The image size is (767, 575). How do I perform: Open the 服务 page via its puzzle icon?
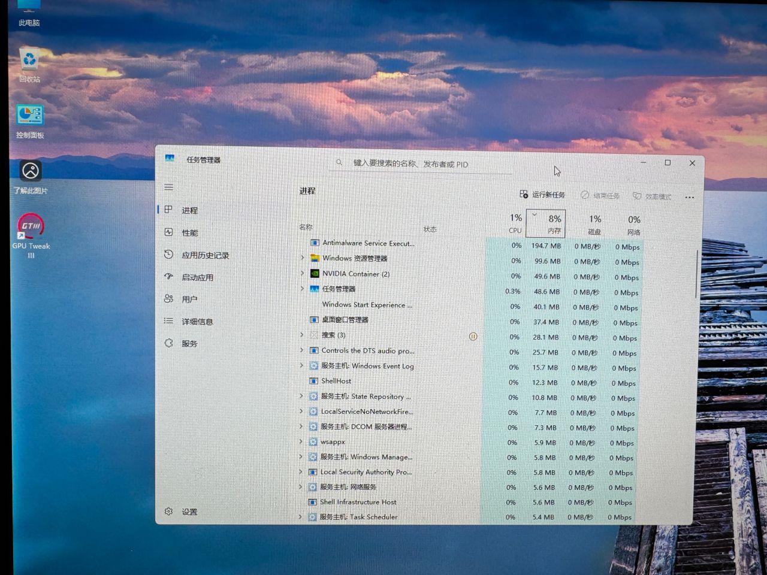169,343
